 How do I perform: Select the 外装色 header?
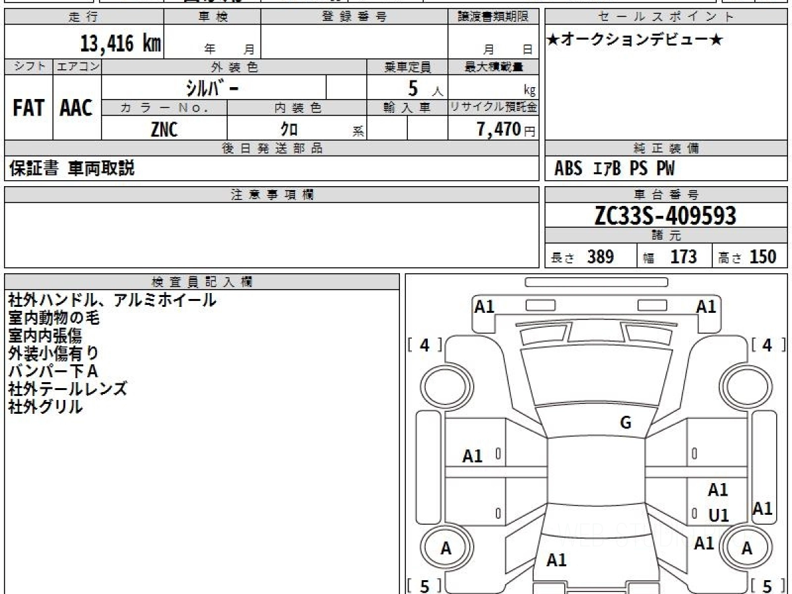click(x=234, y=67)
